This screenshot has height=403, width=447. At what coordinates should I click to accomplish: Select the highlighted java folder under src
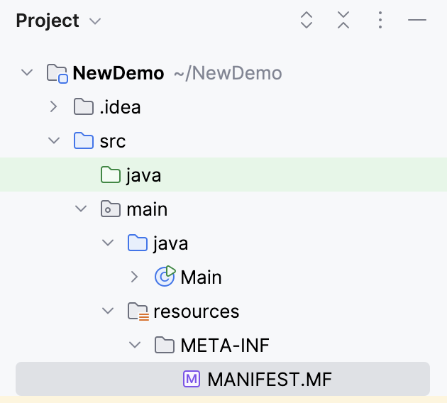coord(143,175)
